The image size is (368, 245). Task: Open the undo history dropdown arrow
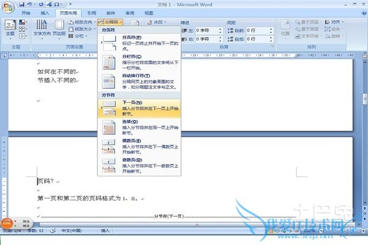tap(35, 4)
